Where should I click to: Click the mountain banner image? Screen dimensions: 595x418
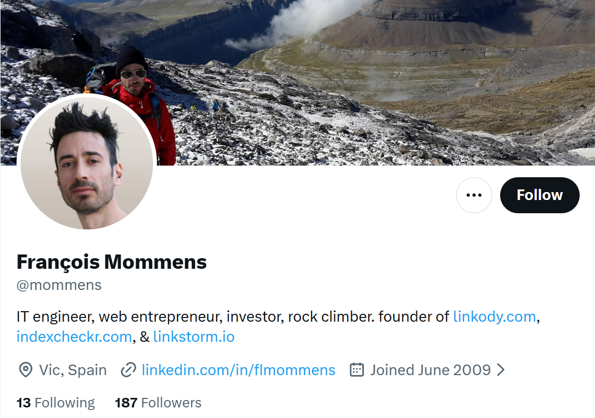click(371, 79)
